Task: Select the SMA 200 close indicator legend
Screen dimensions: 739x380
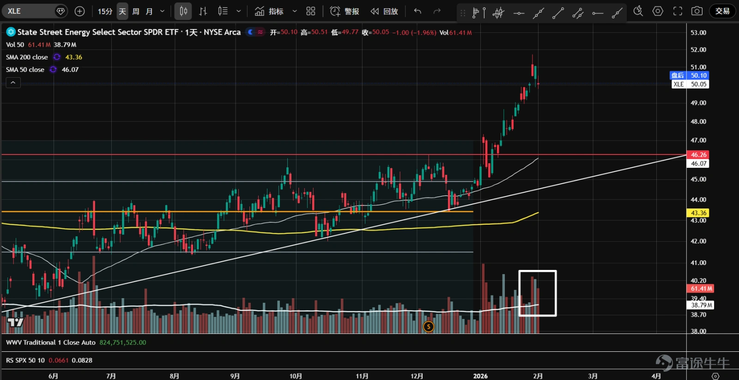Action: coord(27,57)
